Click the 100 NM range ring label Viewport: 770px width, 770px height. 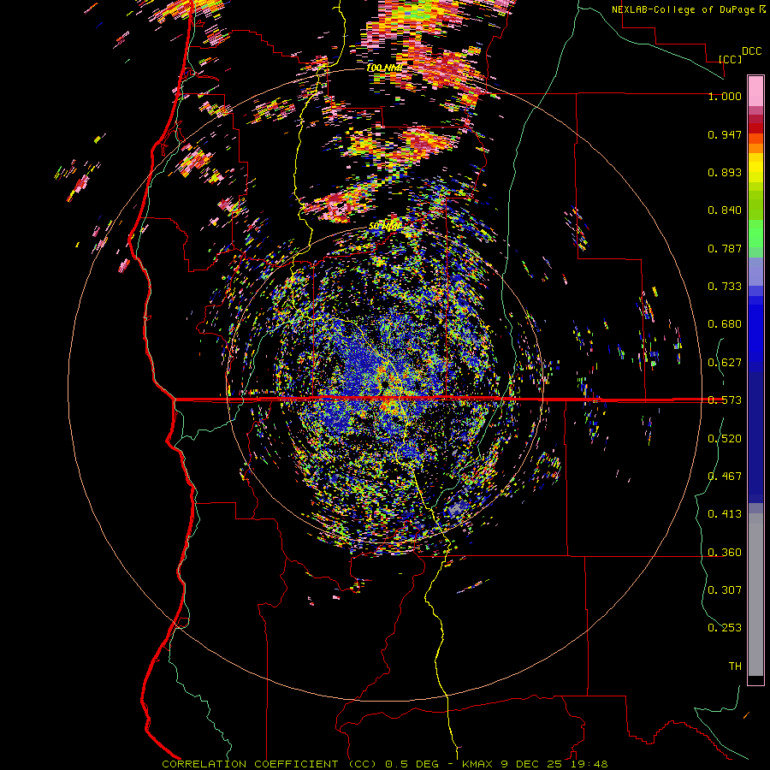point(384,68)
